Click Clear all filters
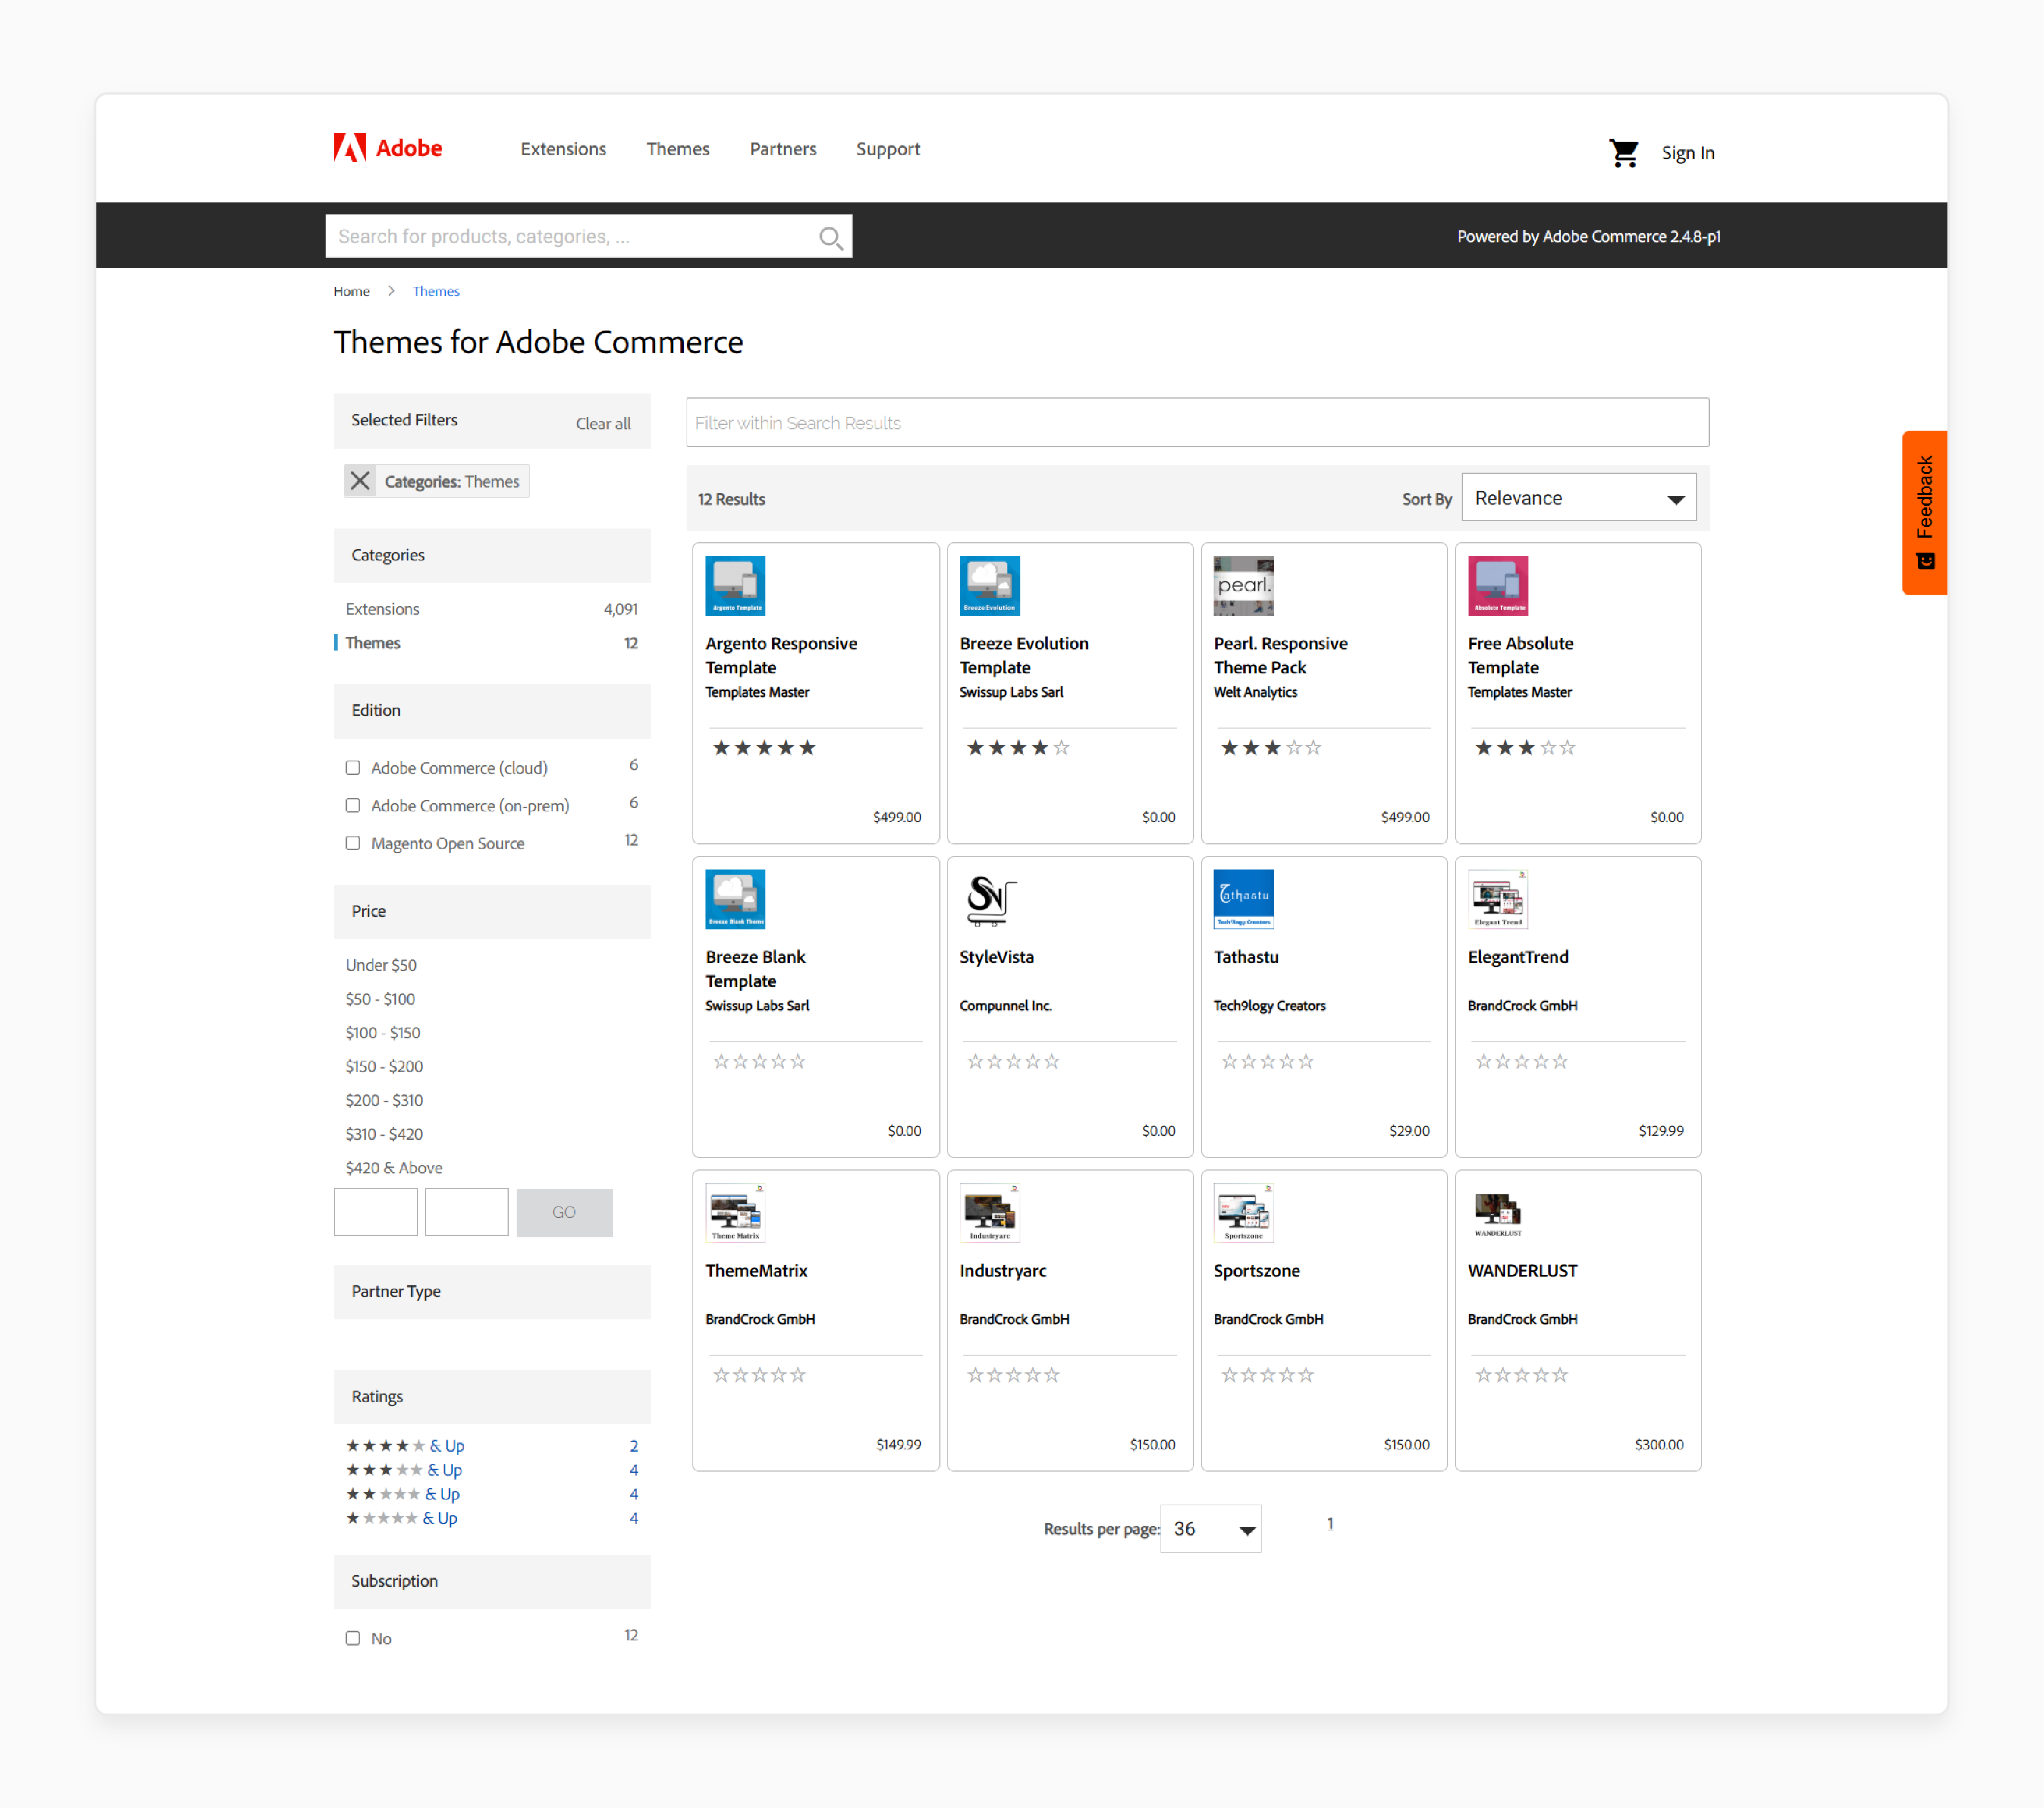Viewport: 2044px width, 1808px height. [x=603, y=423]
